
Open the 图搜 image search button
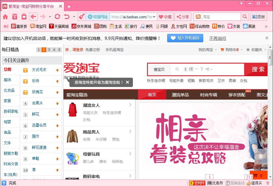tap(259, 17)
